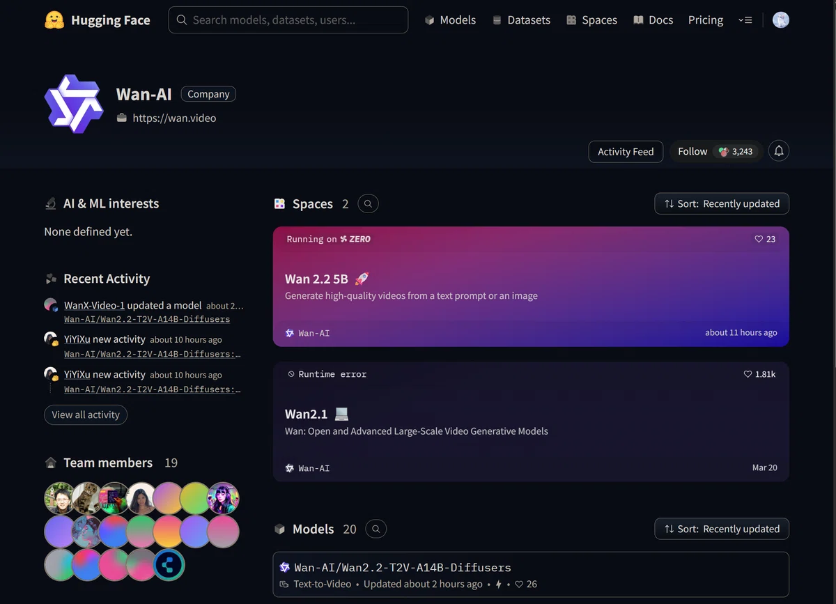Image resolution: width=836 pixels, height=604 pixels.
Task: Click the briefcase icon next to wan.video
Action: (x=122, y=118)
